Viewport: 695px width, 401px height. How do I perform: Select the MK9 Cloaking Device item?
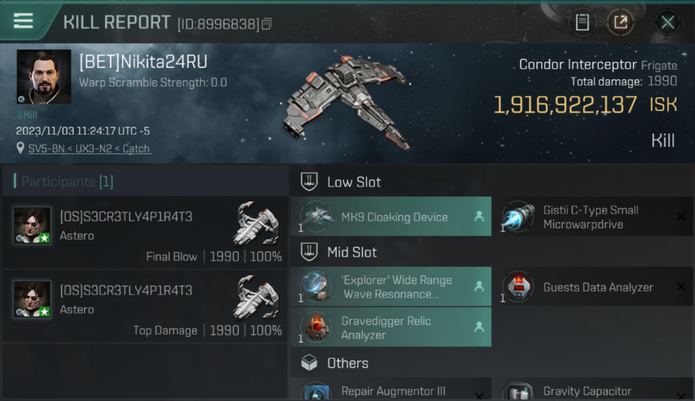click(x=391, y=217)
